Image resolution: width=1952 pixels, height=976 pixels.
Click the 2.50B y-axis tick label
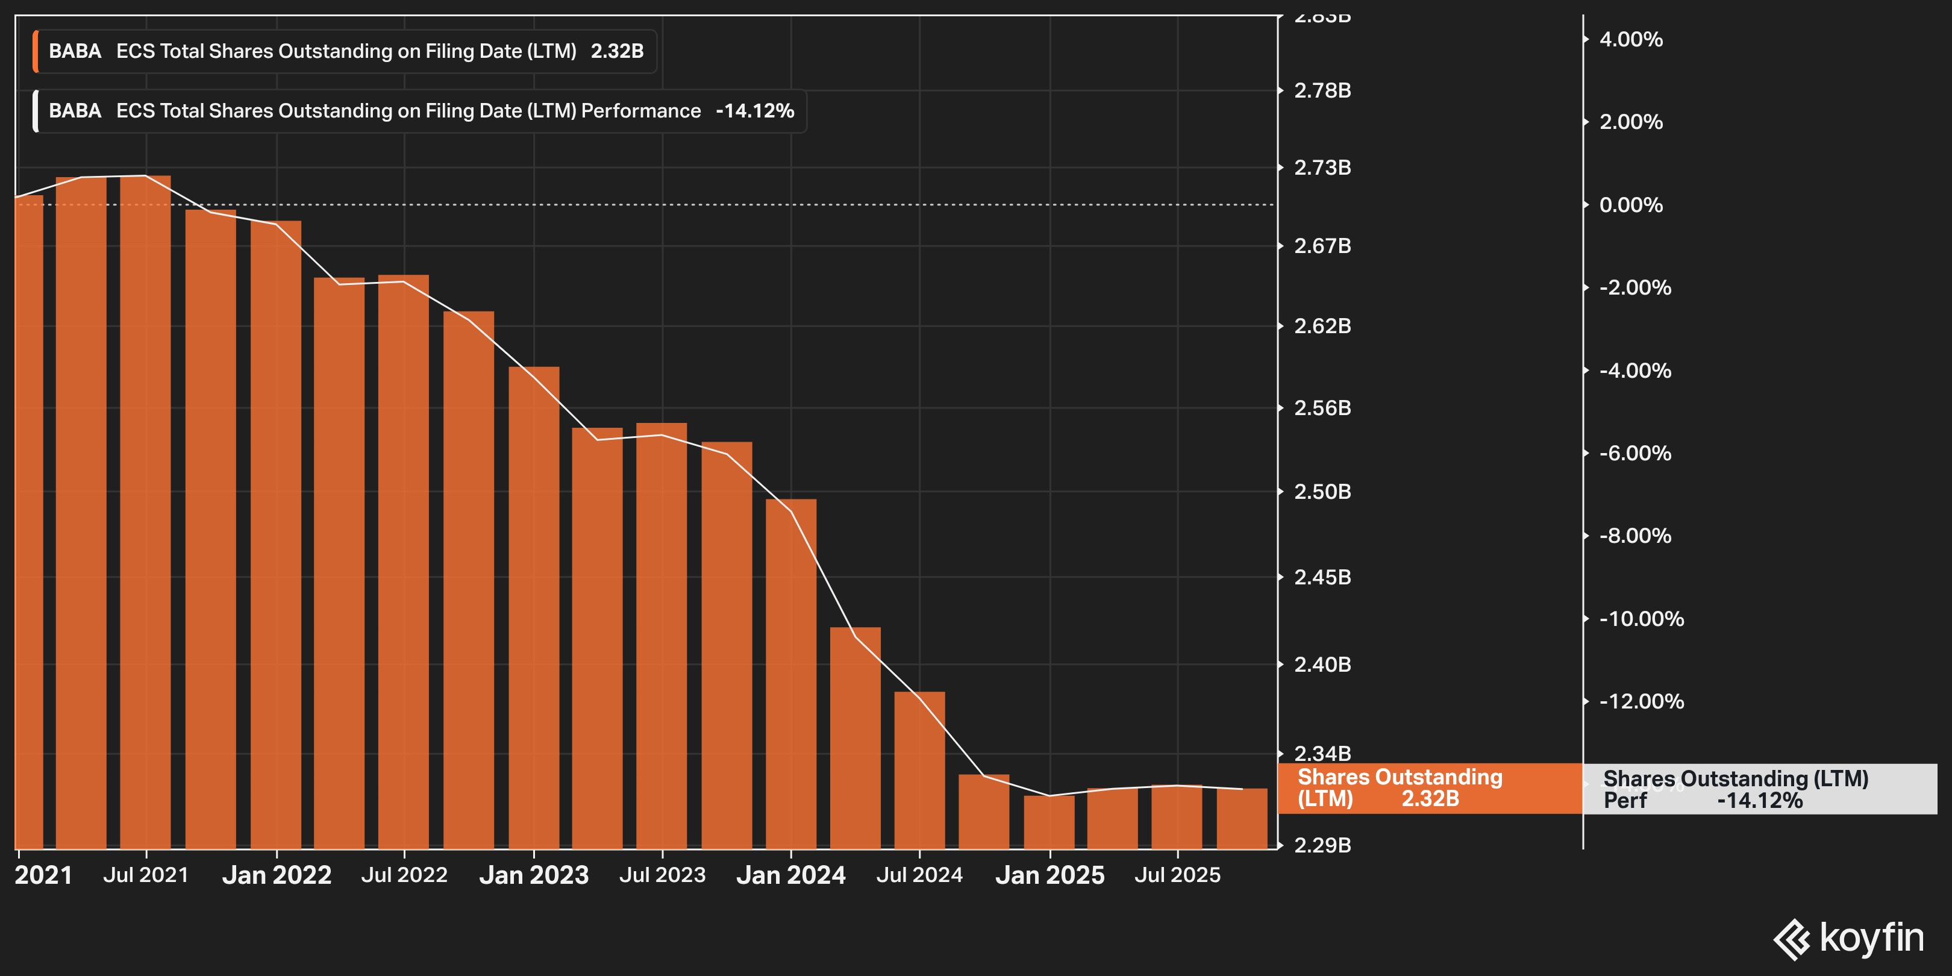pos(1322,492)
